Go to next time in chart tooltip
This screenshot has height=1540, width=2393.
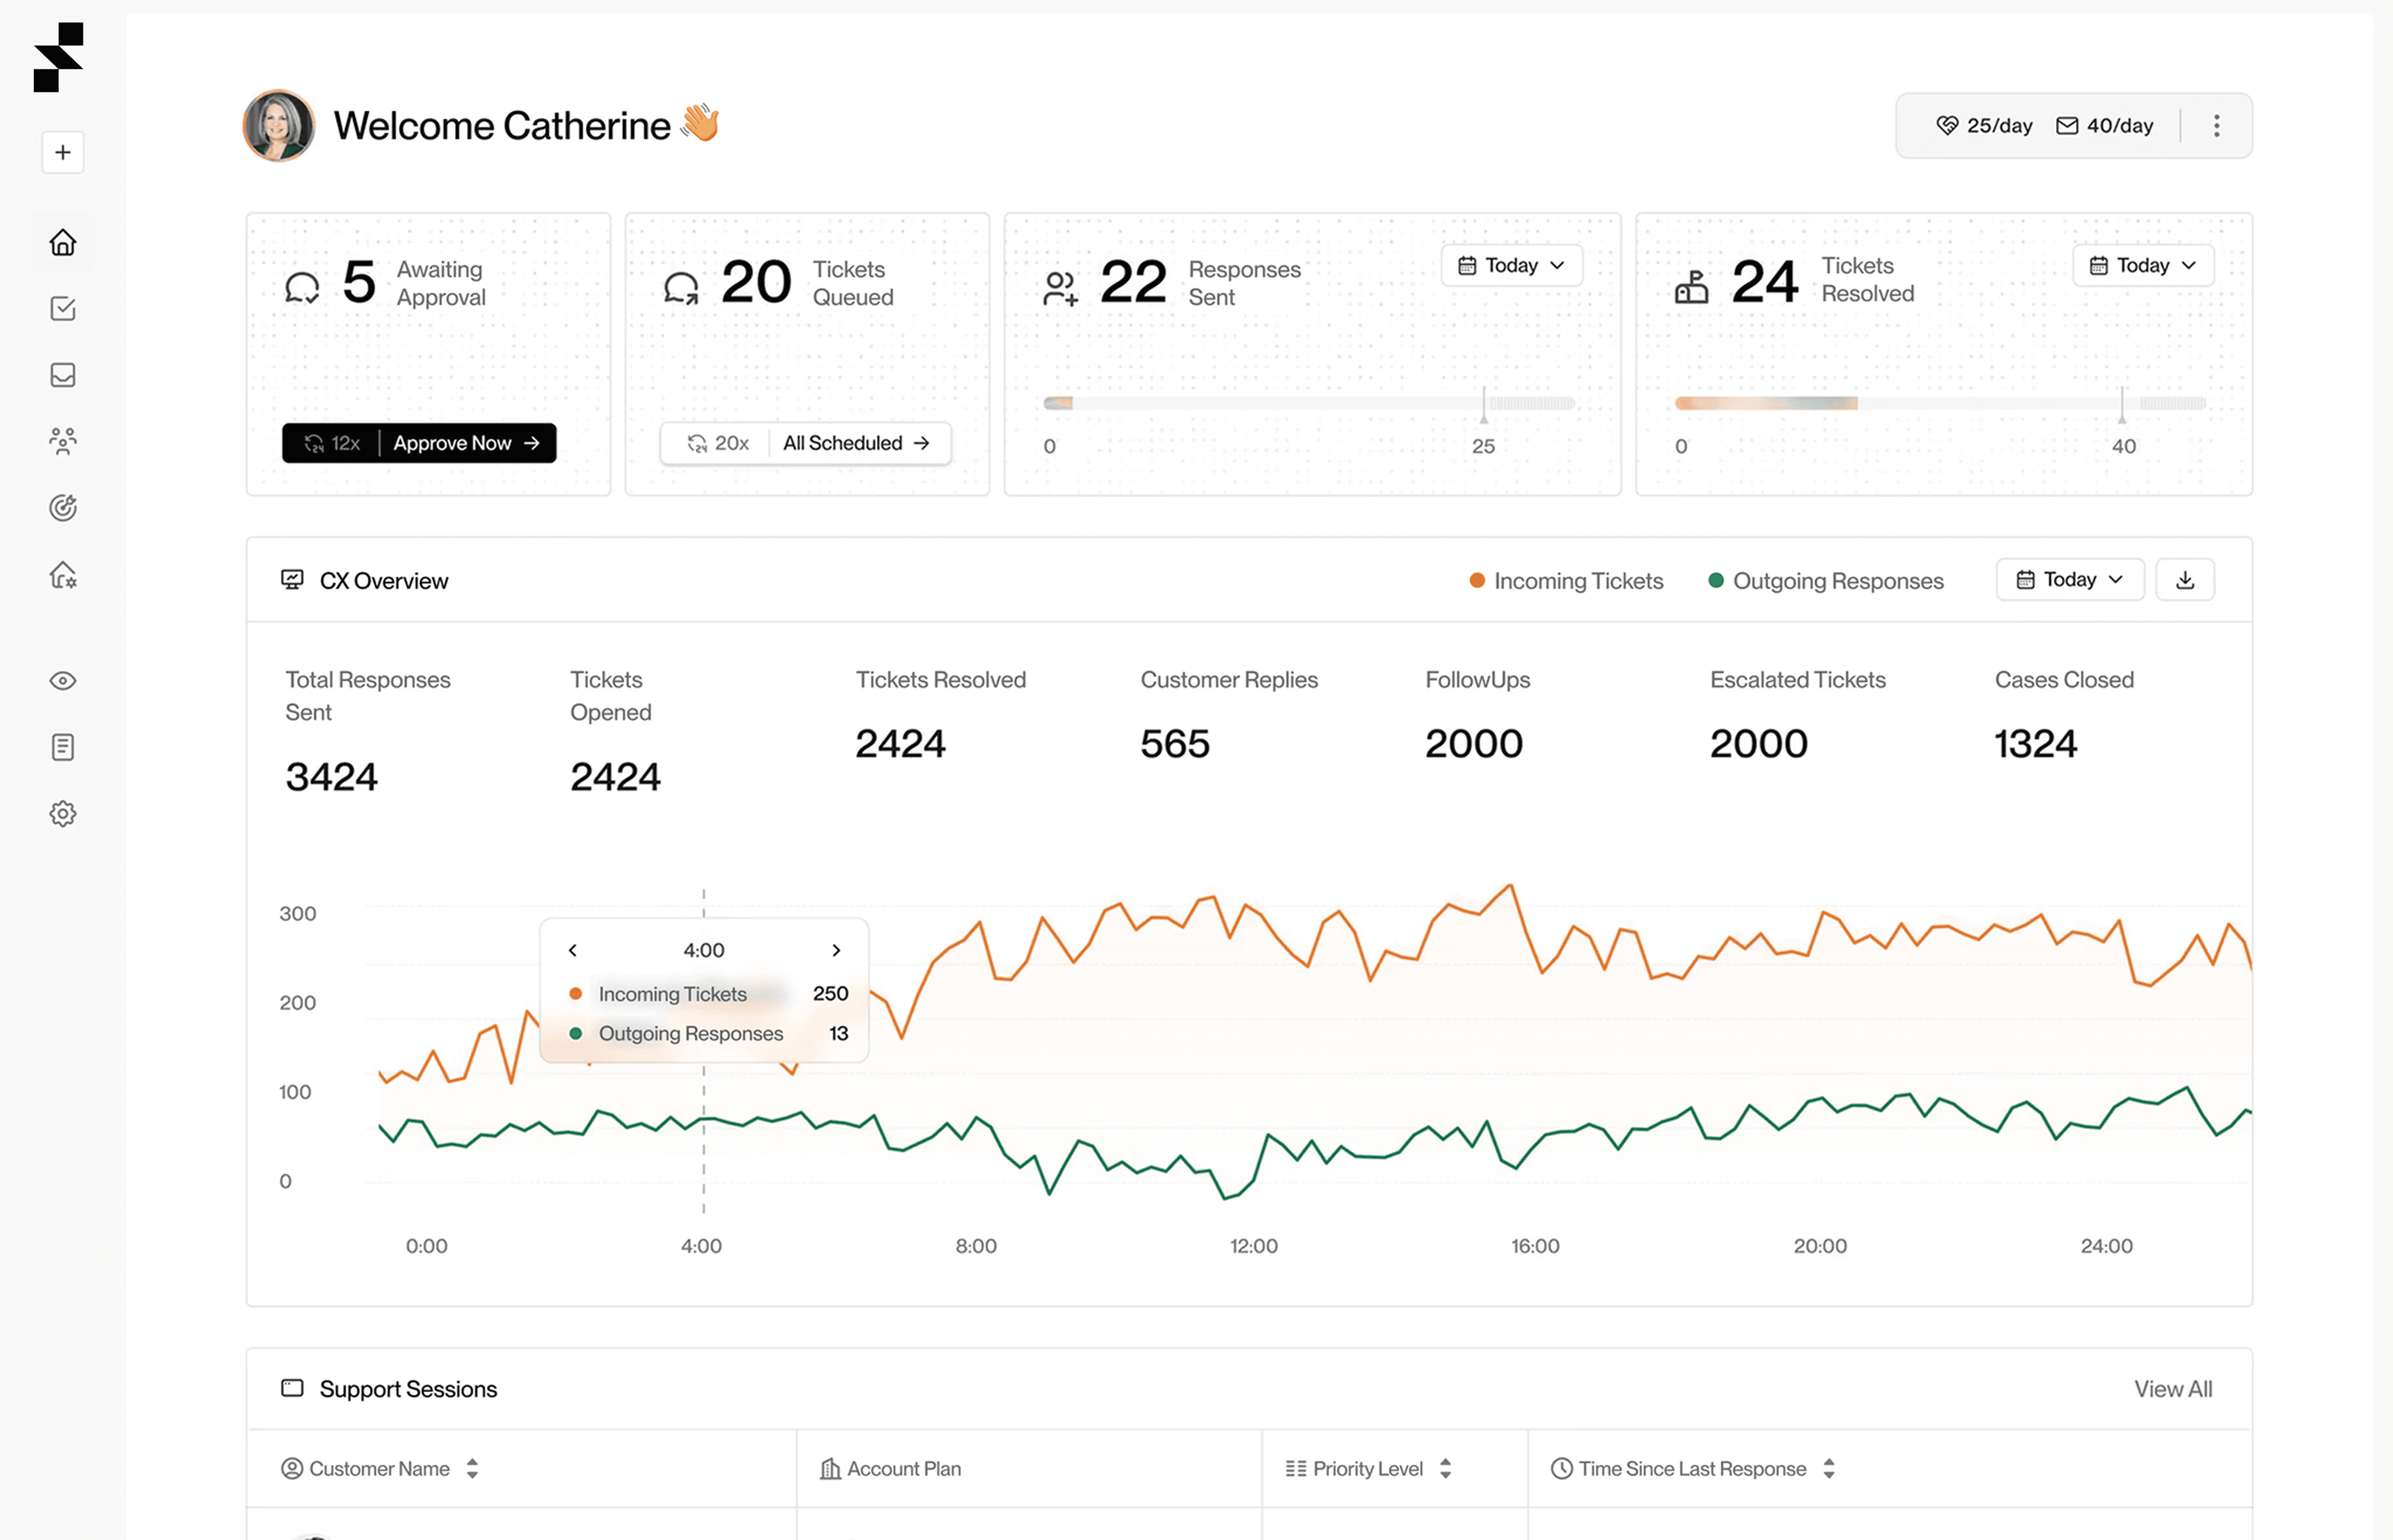pos(836,950)
